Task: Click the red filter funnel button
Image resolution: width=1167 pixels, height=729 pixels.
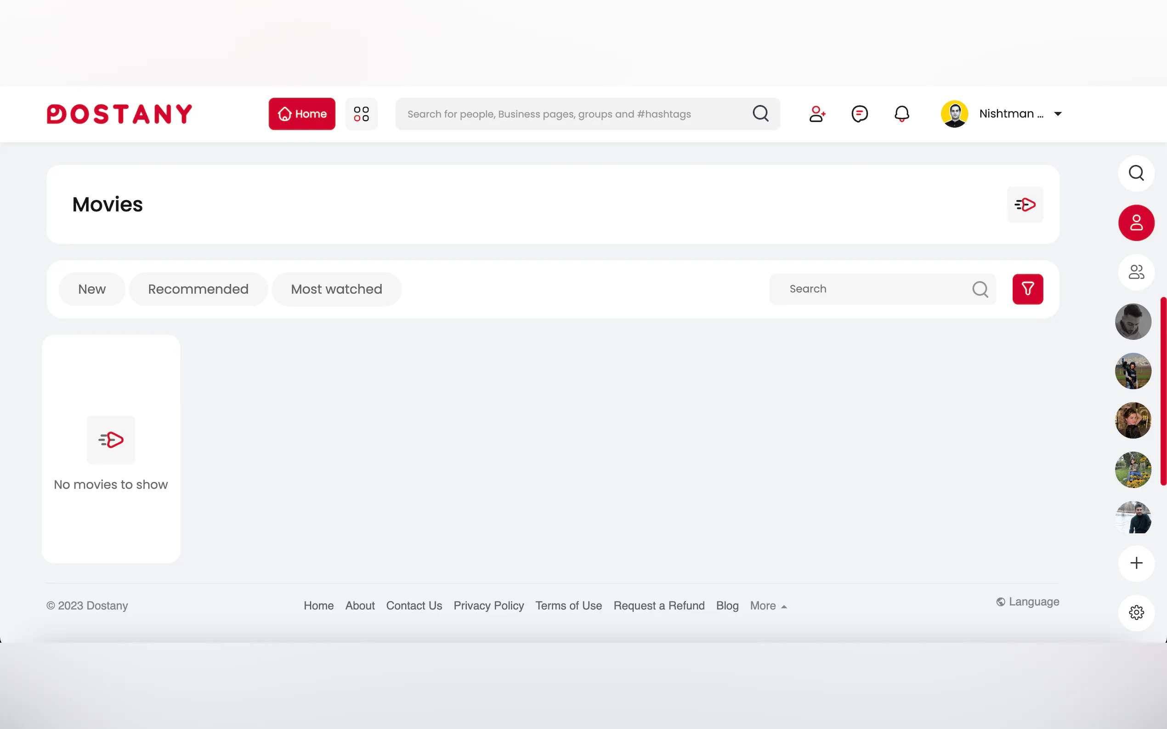Action: pyautogui.click(x=1028, y=289)
